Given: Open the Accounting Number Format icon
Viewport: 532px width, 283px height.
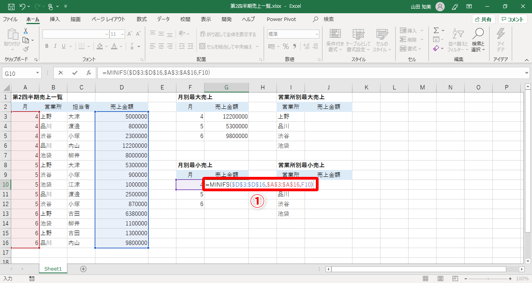Looking at the screenshot, I should point(271,46).
